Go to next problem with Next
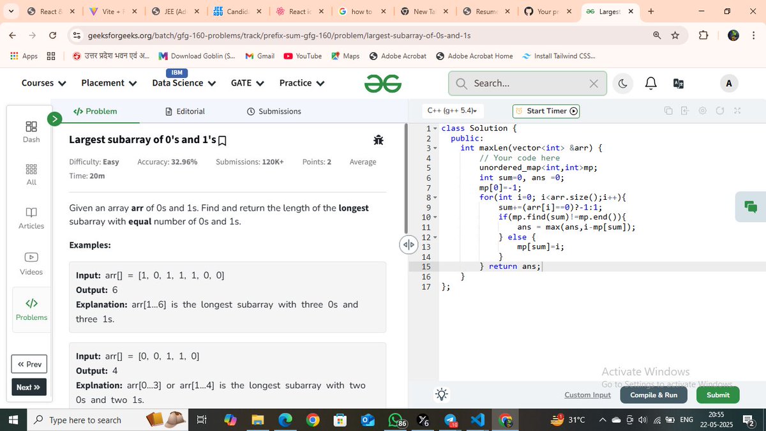 click(x=29, y=387)
